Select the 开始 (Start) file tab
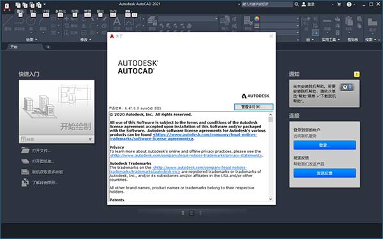The width and height of the screenshot is (383, 239). [x=14, y=47]
